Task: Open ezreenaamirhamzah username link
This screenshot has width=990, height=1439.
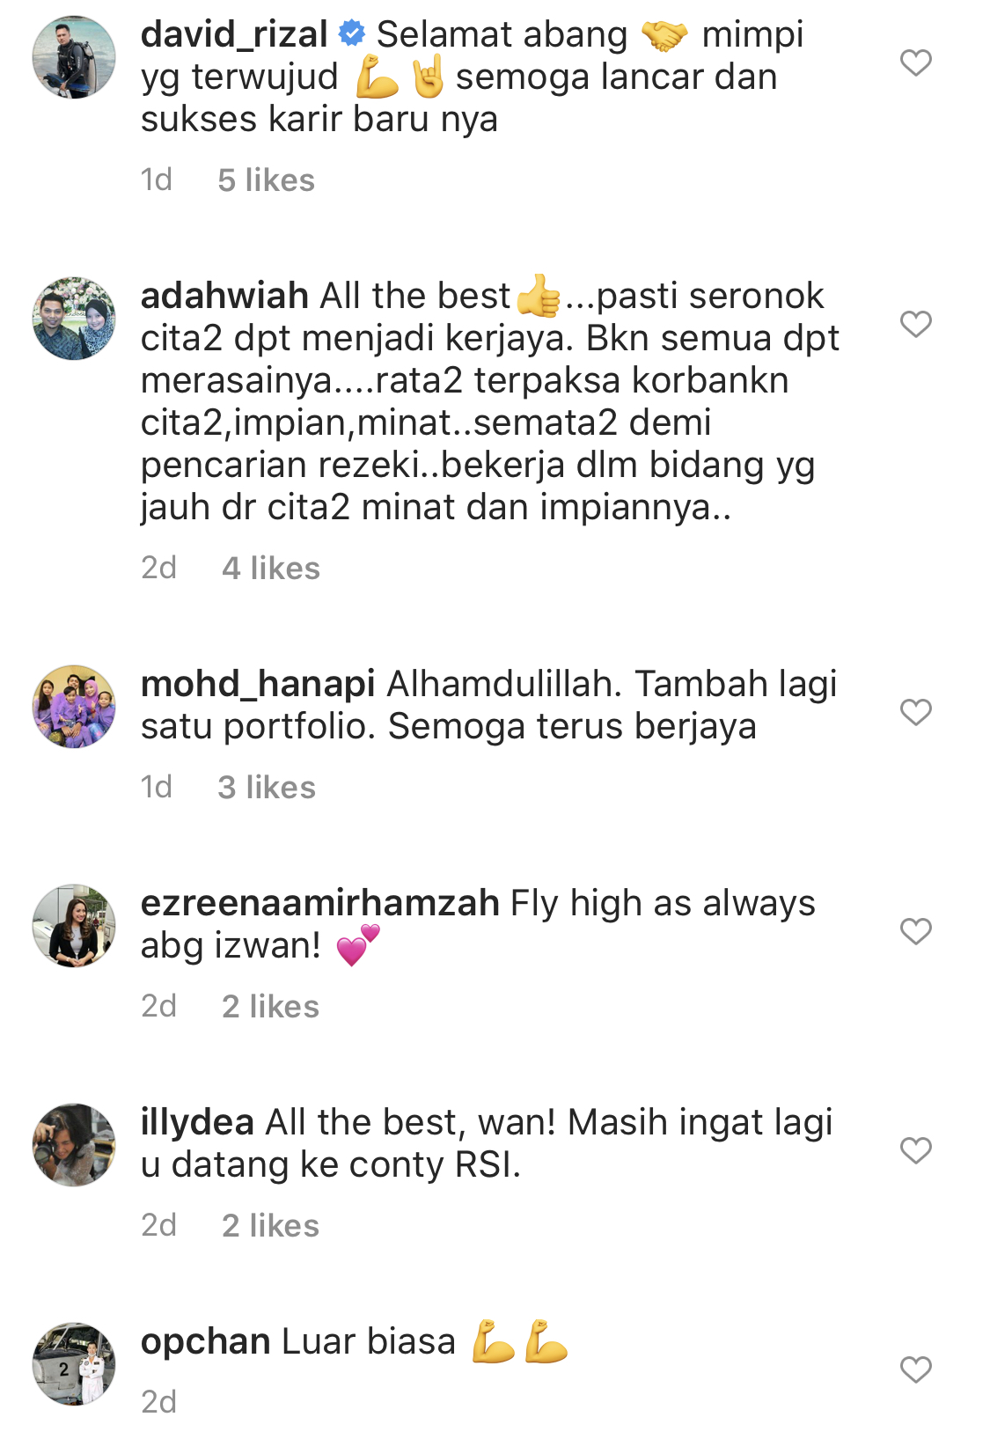Action: tap(320, 904)
